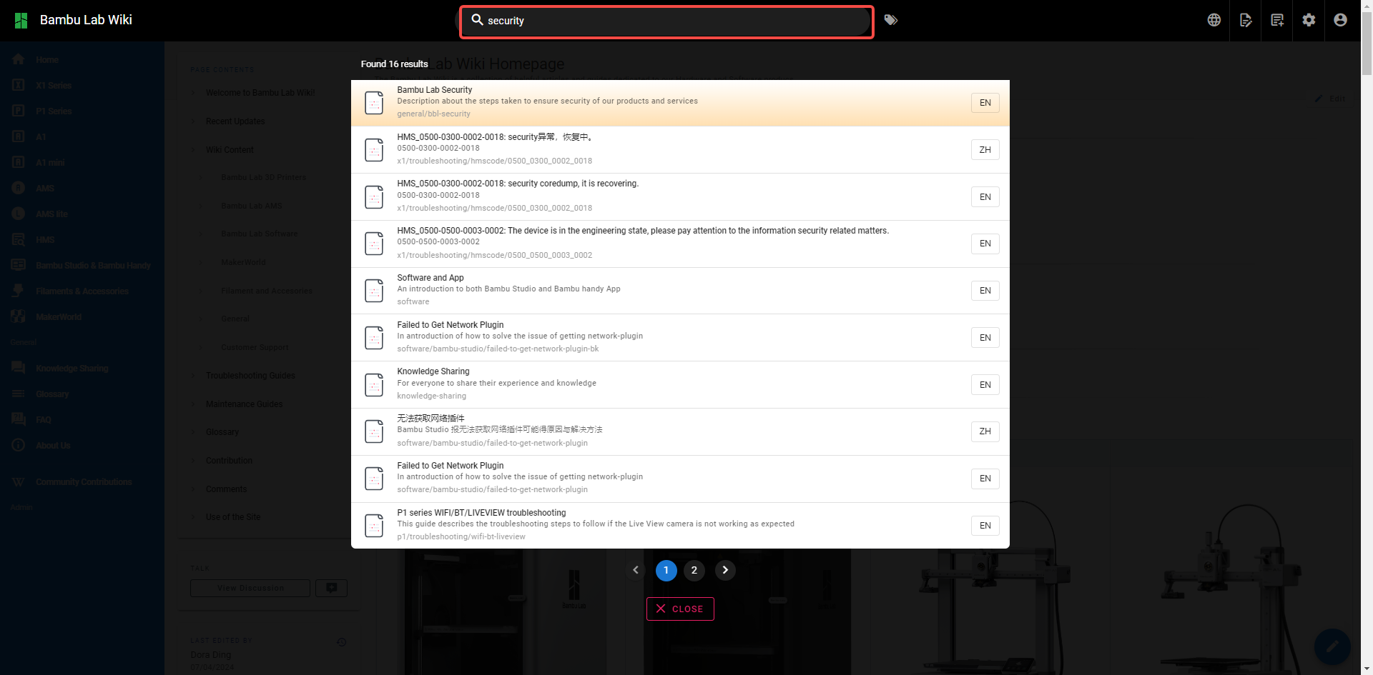
Task: Click document icon beside Bambu Lab Security
Action: click(374, 103)
